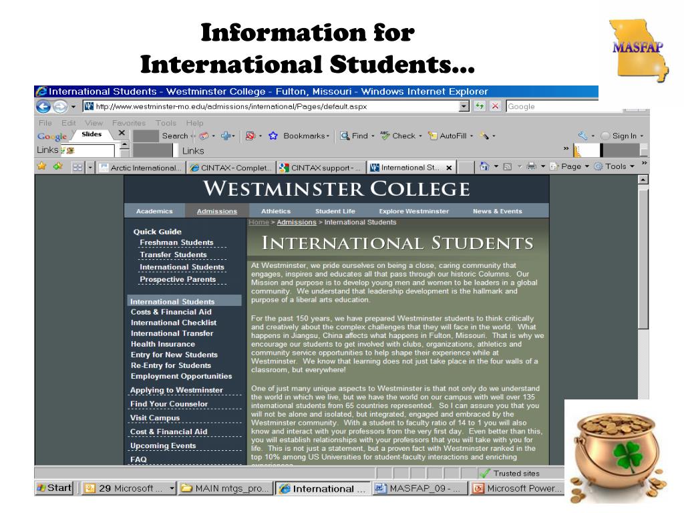684x513 pixels.
Task: Open Prospective Parents link
Action: [x=178, y=279]
